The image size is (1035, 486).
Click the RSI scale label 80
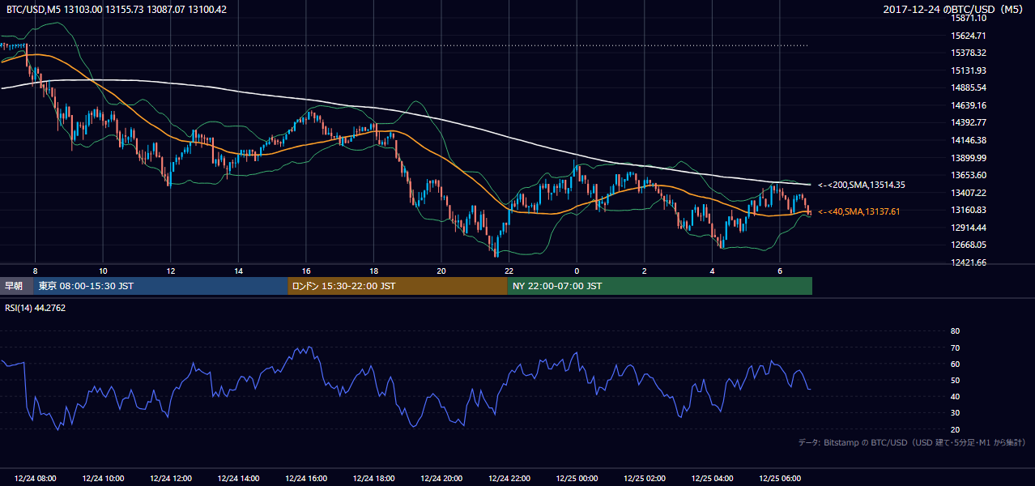pyautogui.click(x=955, y=331)
